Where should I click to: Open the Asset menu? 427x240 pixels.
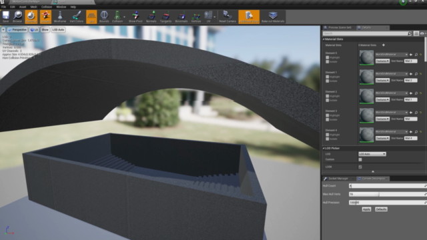coord(23,7)
